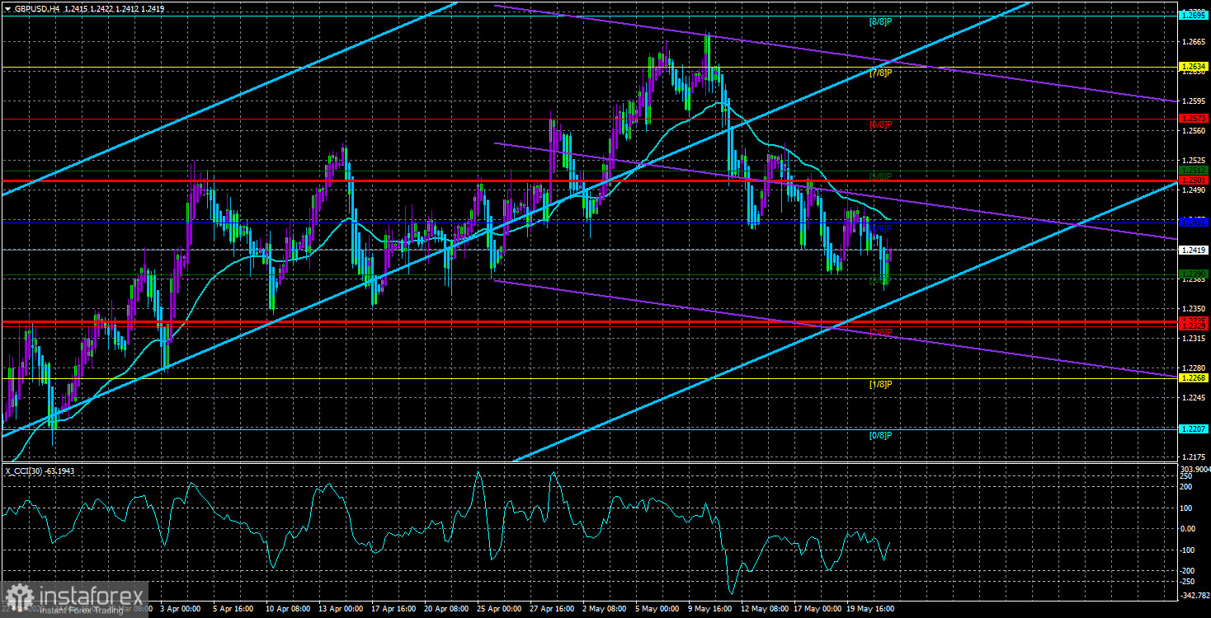Click the 1.2268 yellow price tag
The height and width of the screenshot is (618, 1211).
click(1195, 377)
